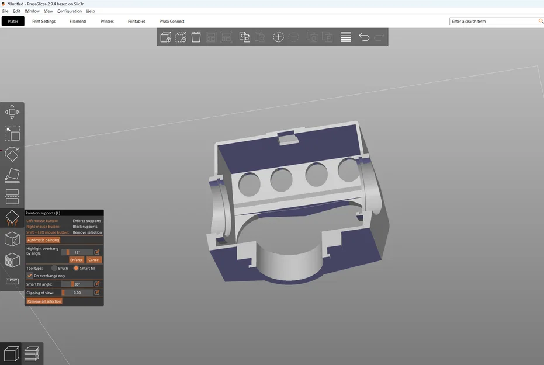Switch to the Plater tab
Screen dimensions: 544x365
pos(13,21)
